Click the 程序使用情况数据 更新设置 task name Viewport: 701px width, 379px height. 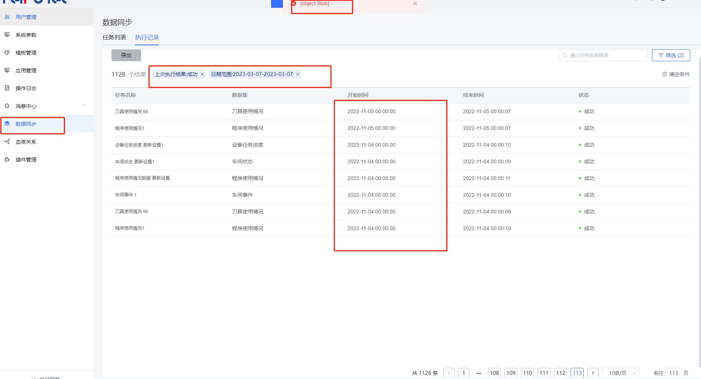point(143,178)
